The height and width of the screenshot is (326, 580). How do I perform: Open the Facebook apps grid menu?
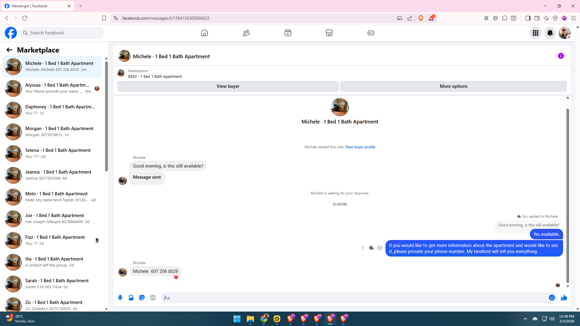pos(535,33)
